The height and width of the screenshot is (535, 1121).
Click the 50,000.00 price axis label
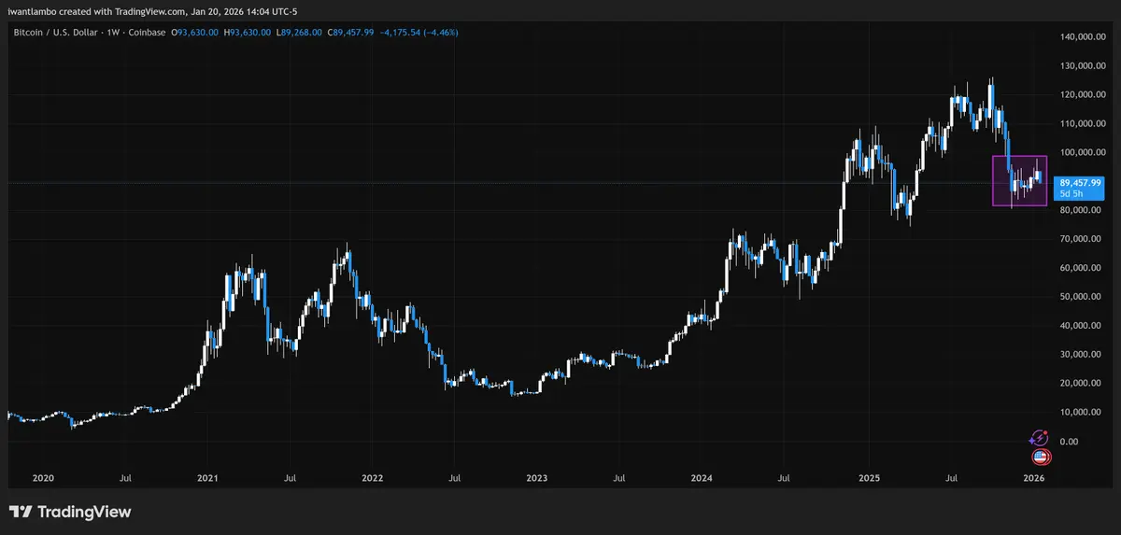[1081, 297]
